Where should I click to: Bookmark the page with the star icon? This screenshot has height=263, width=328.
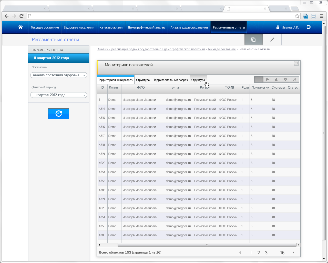297,16
